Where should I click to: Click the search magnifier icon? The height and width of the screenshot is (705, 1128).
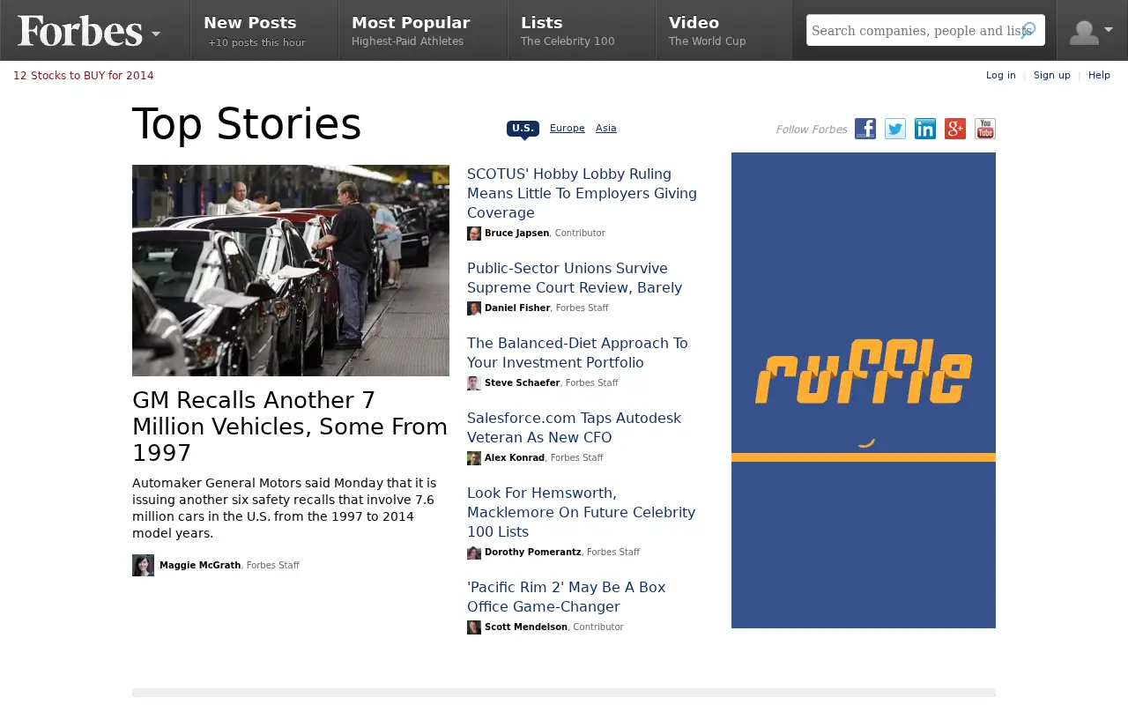point(1028,30)
